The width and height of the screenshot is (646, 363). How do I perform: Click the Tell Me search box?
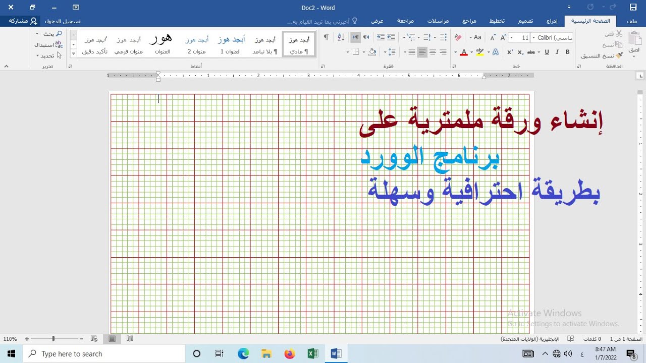[322, 21]
